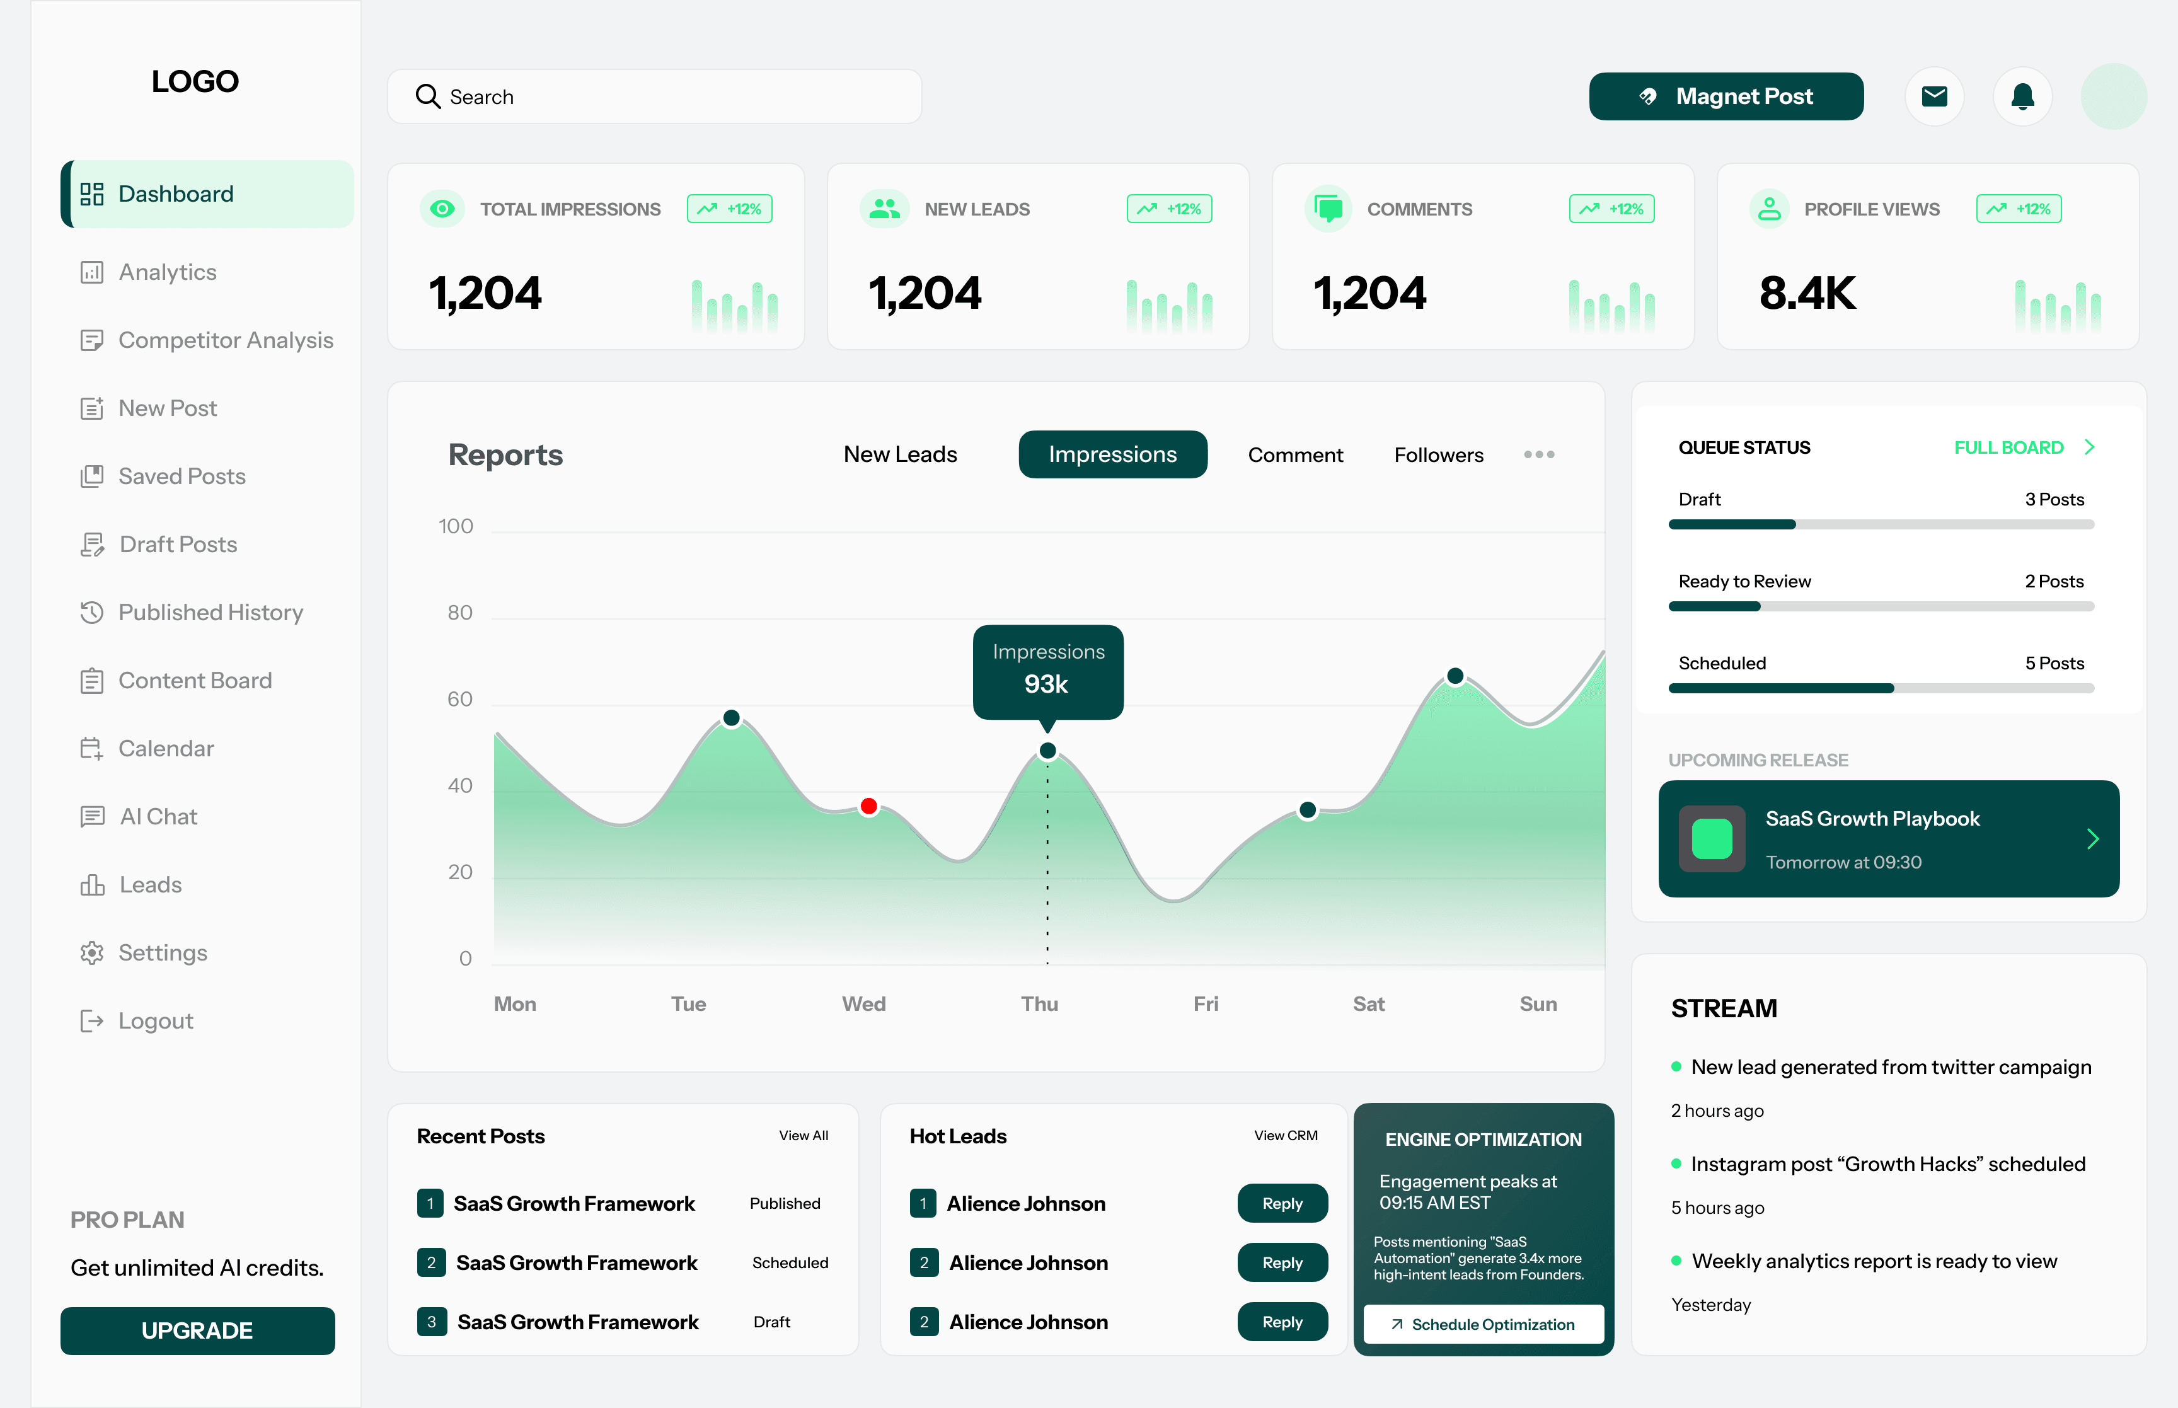Select the Impressions report tab
2178x1408 pixels.
(x=1112, y=454)
